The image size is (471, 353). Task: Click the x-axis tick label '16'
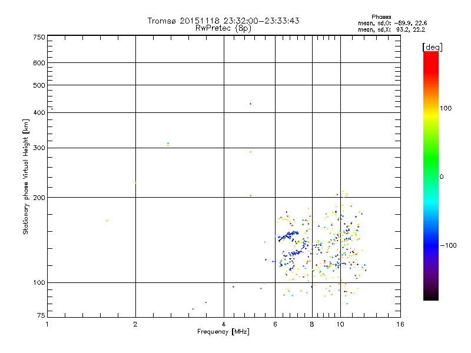click(400, 324)
